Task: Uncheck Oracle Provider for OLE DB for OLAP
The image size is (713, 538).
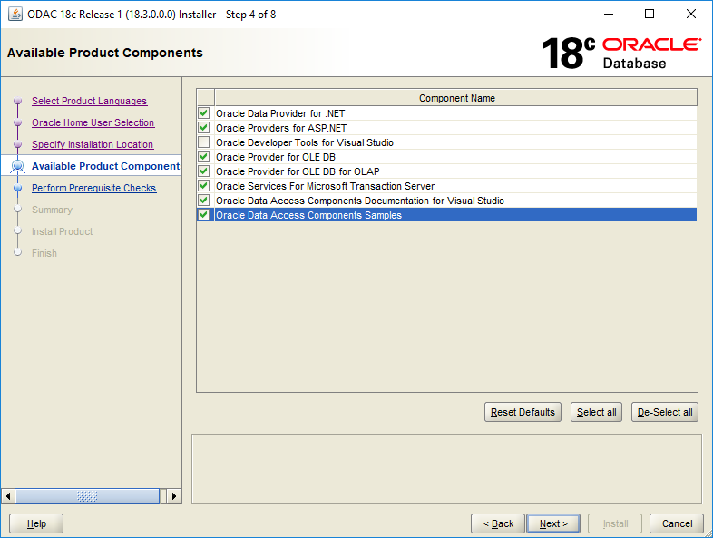Action: coord(204,171)
